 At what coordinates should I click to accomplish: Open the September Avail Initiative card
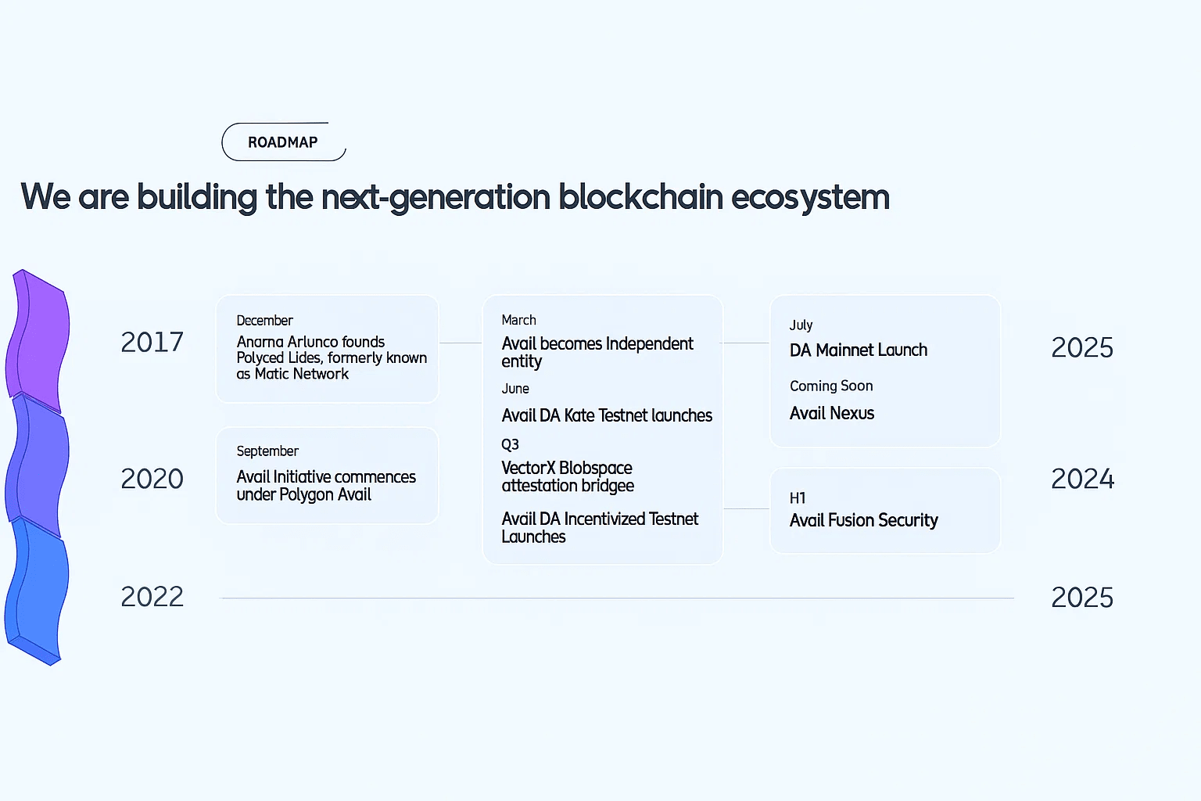[x=327, y=476]
